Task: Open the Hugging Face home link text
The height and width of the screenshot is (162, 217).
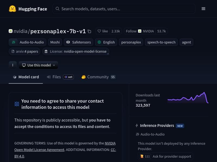Action: [33, 9]
